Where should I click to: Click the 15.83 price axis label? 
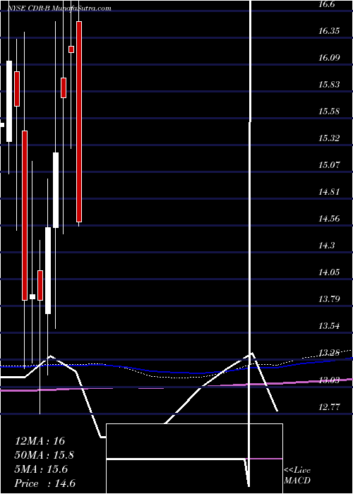[329, 85]
